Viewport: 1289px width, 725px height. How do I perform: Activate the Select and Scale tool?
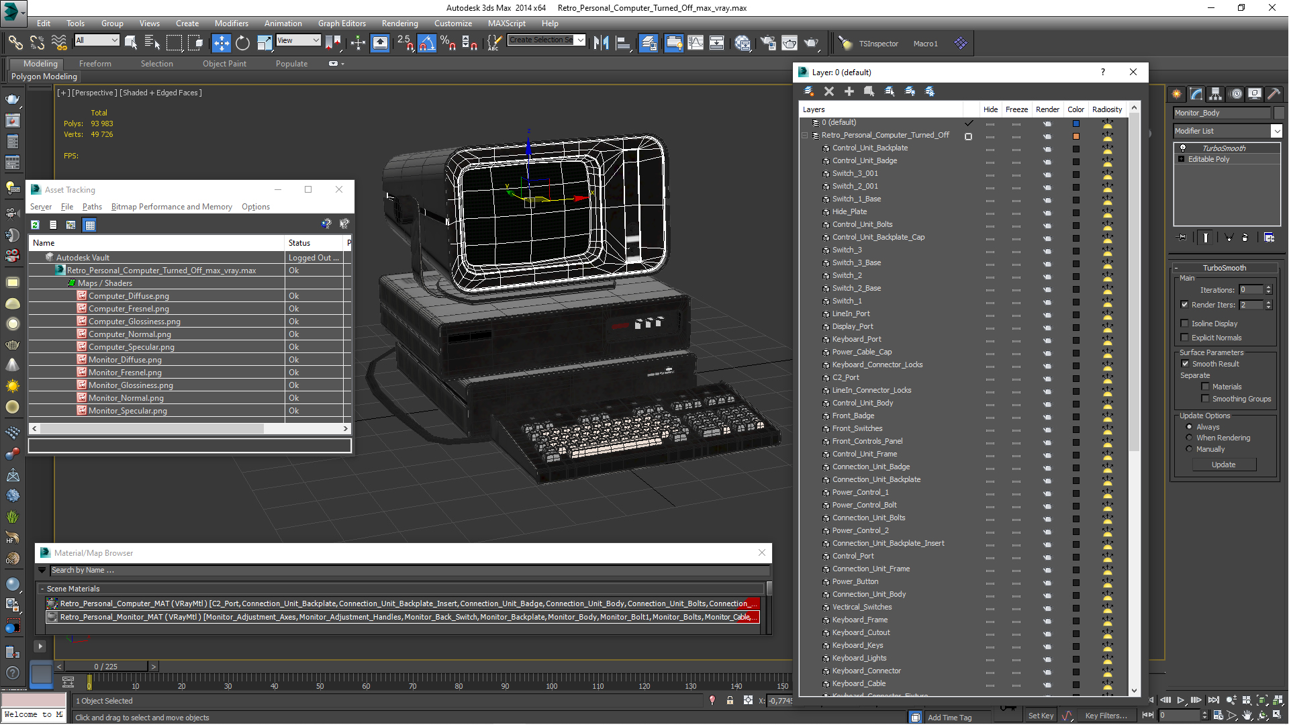(x=265, y=43)
